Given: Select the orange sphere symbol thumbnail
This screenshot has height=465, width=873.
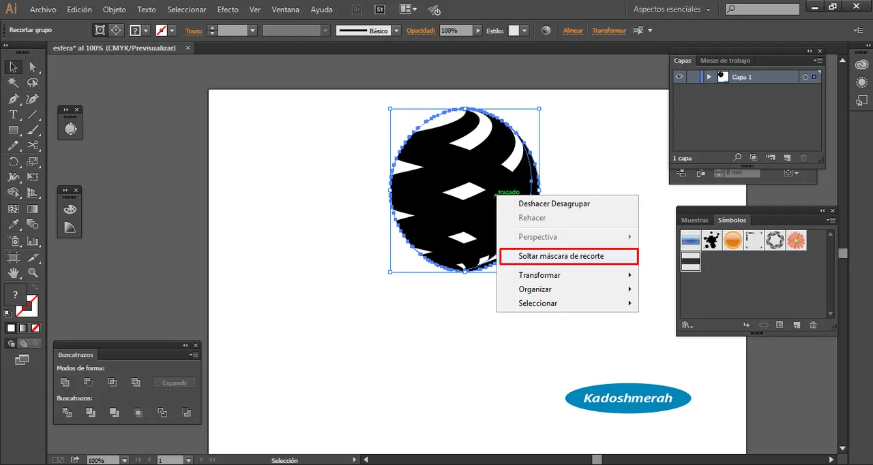Looking at the screenshot, I should pos(733,240).
